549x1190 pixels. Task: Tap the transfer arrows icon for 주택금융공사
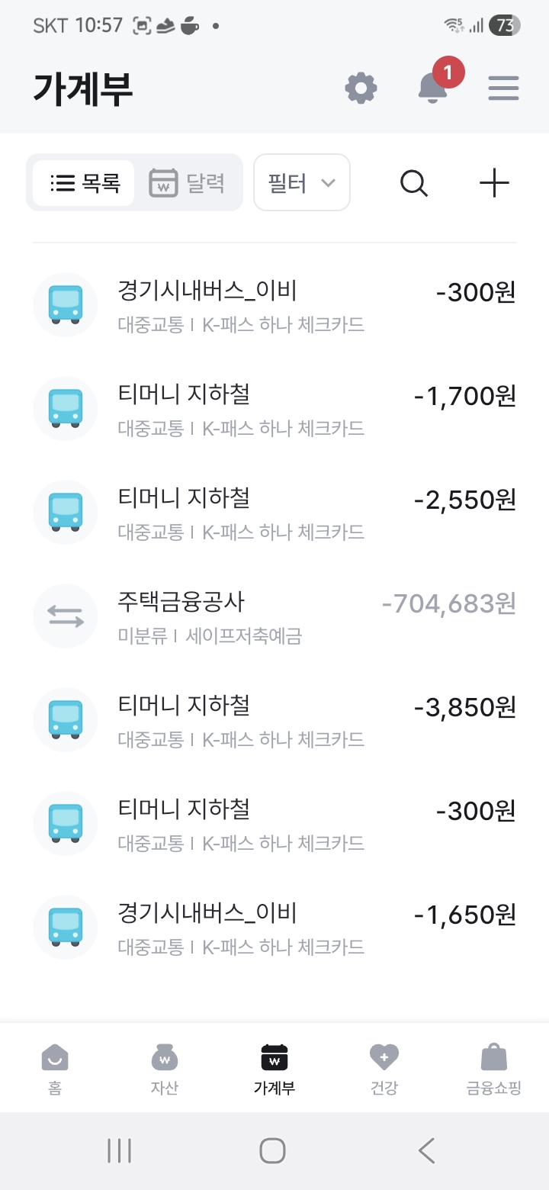pos(65,616)
